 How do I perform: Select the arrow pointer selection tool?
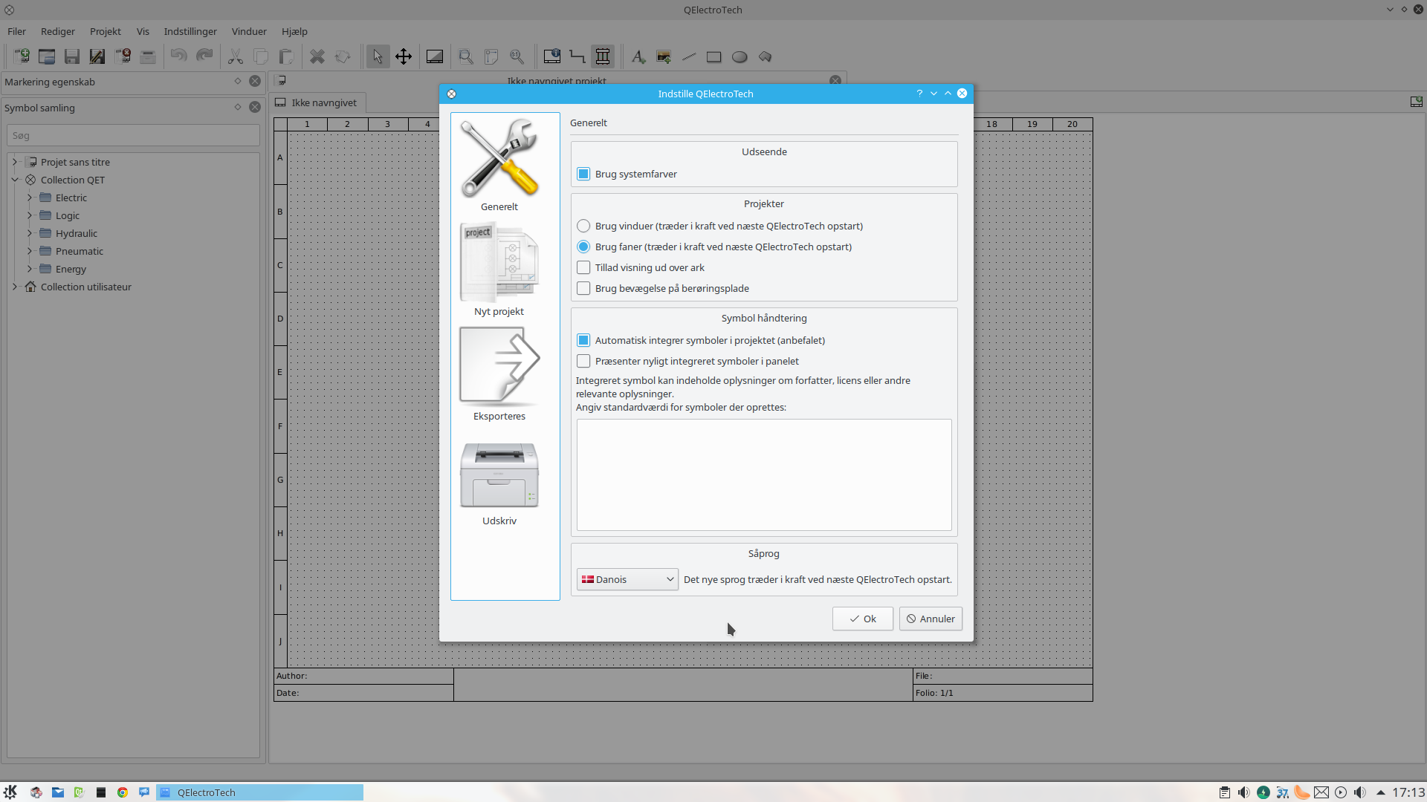378,56
